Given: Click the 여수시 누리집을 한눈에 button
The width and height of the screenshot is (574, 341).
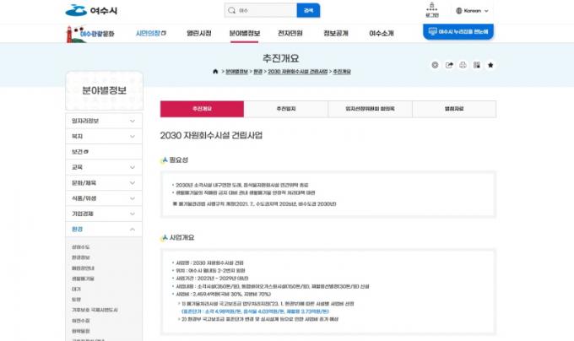Looking at the screenshot, I should coord(458,30).
